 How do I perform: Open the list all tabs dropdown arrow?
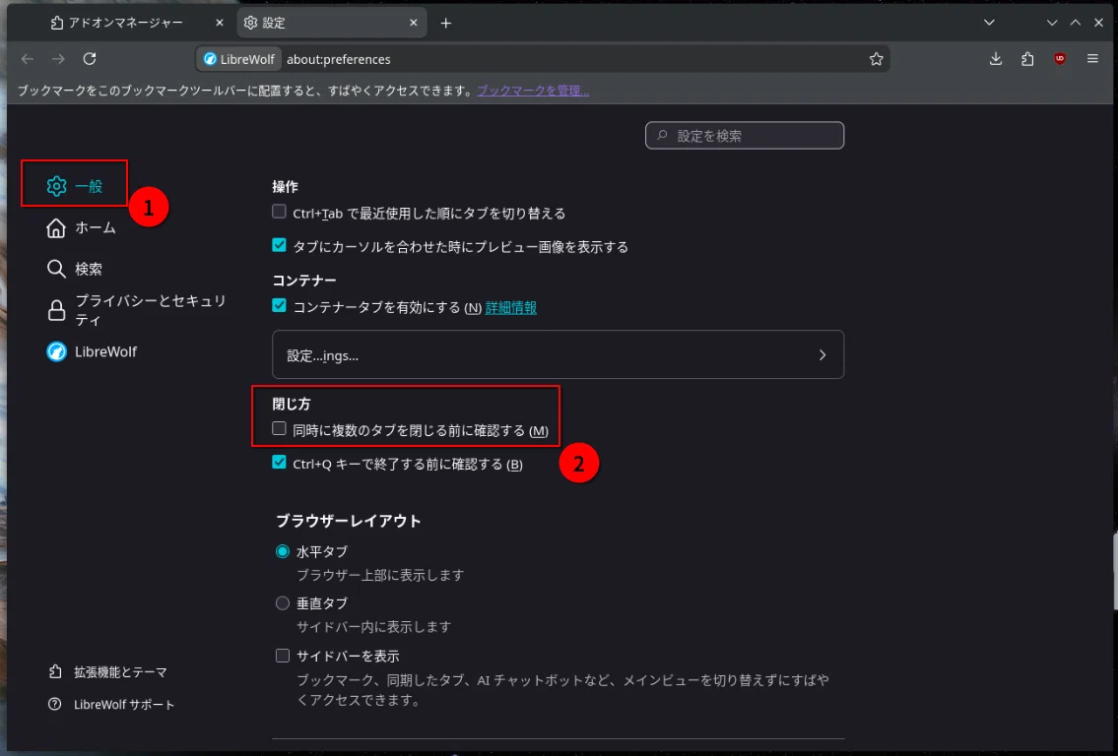tap(989, 23)
